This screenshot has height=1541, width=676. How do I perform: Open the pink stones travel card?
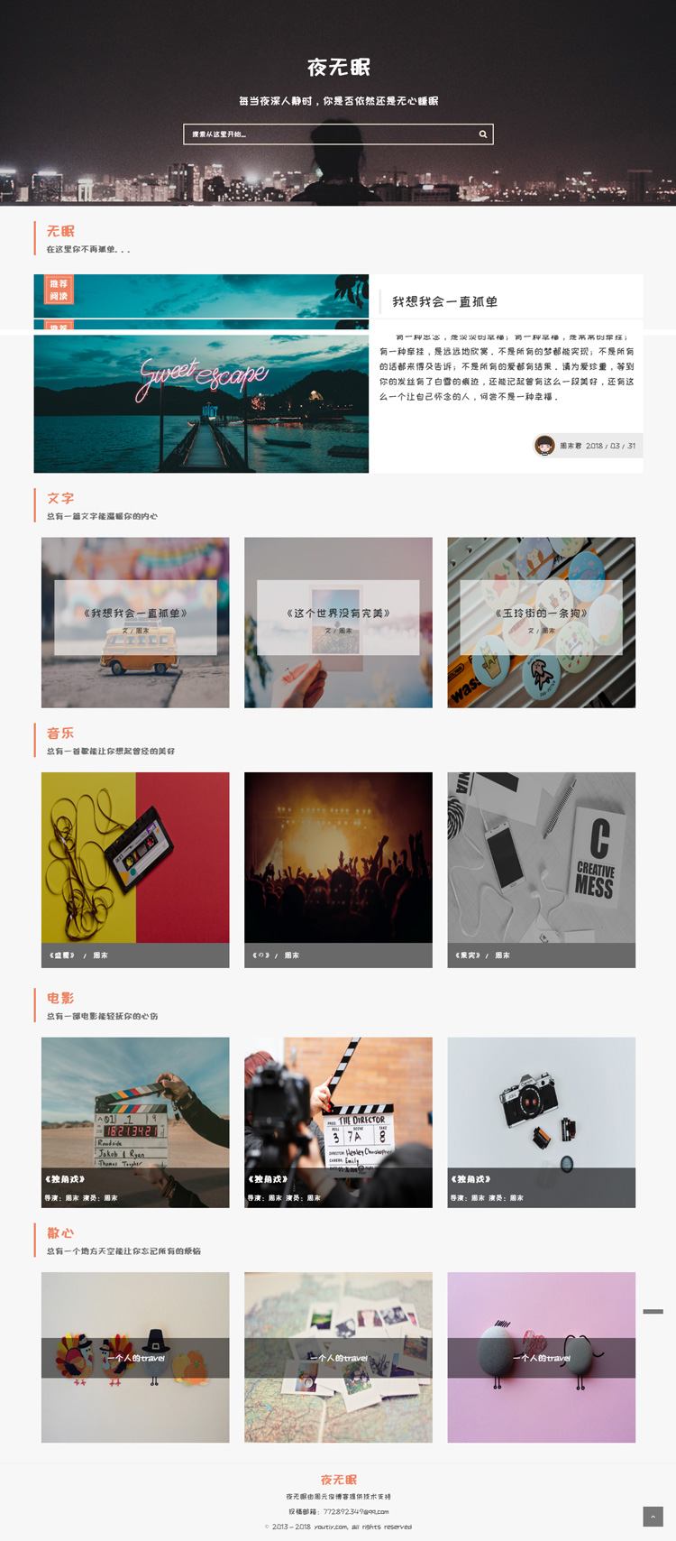click(x=542, y=1357)
